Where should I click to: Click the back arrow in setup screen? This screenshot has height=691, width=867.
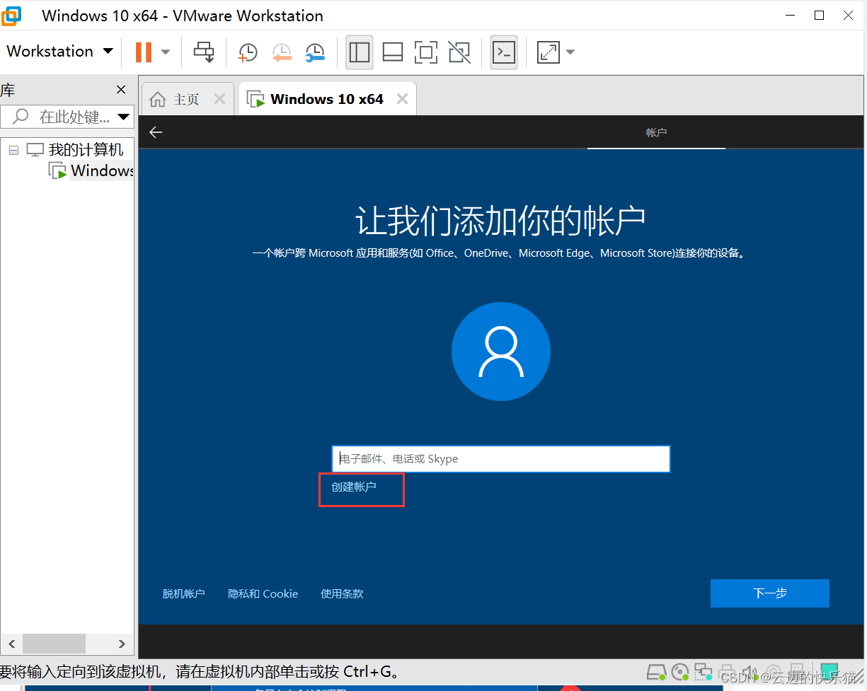click(156, 132)
